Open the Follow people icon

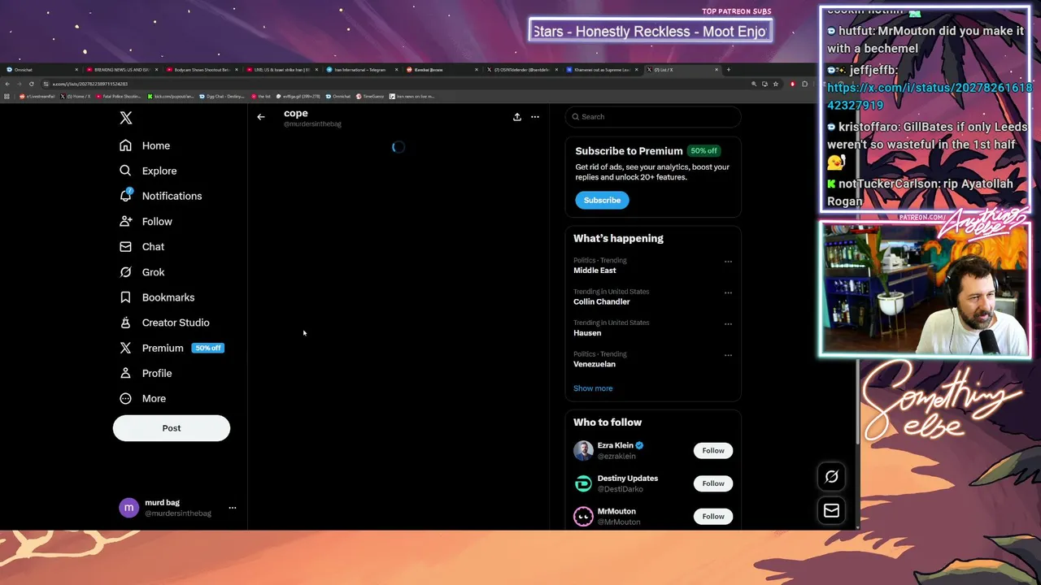point(125,221)
